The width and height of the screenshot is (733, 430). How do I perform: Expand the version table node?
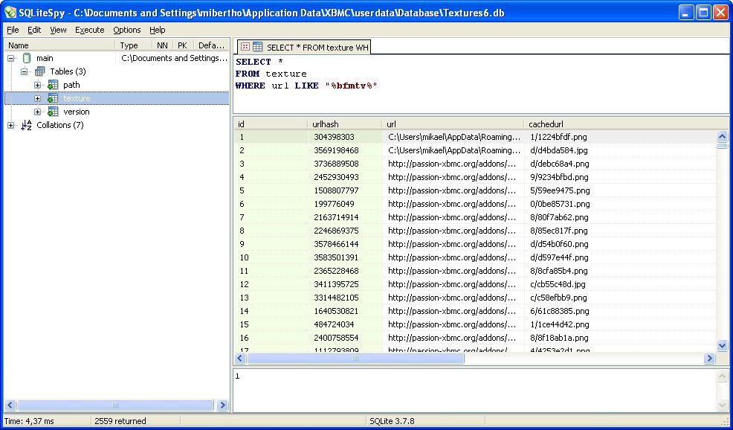tap(38, 112)
